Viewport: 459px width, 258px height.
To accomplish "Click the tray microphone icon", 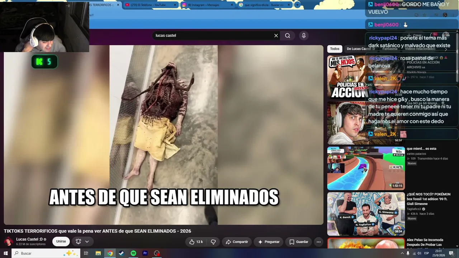I will click(x=408, y=253).
